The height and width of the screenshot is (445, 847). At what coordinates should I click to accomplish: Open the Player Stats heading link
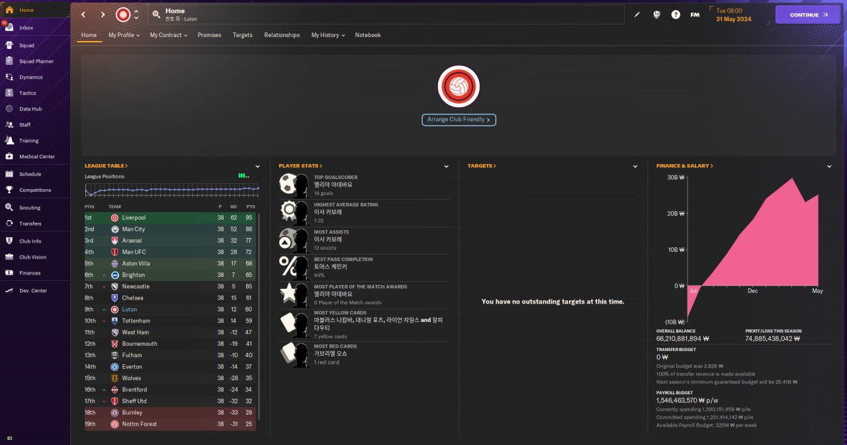[300, 166]
